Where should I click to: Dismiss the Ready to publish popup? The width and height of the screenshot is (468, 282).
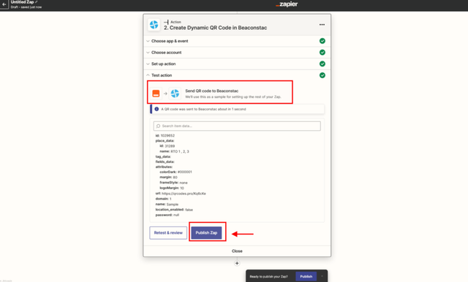tap(322, 276)
